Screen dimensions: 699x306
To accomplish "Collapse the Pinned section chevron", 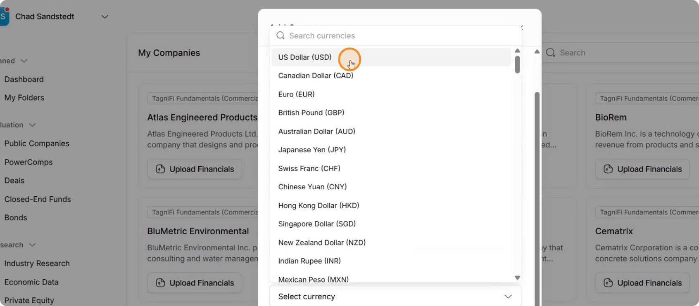I will pyautogui.click(x=24, y=61).
